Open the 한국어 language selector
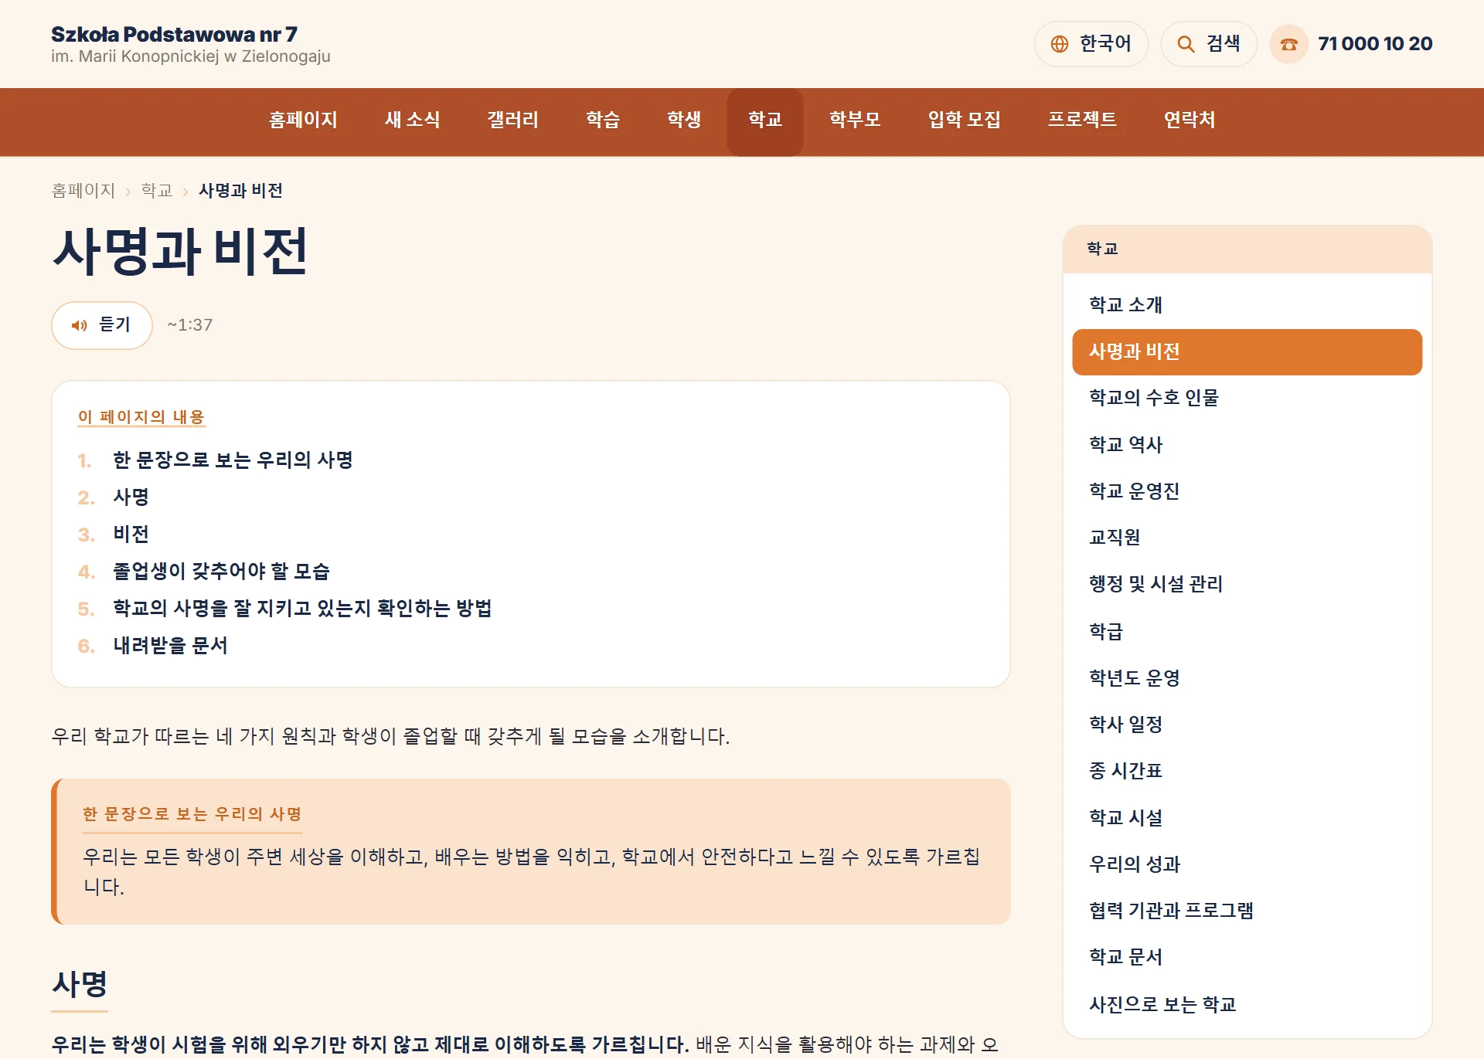Viewport: 1484px width, 1059px height. (1091, 44)
